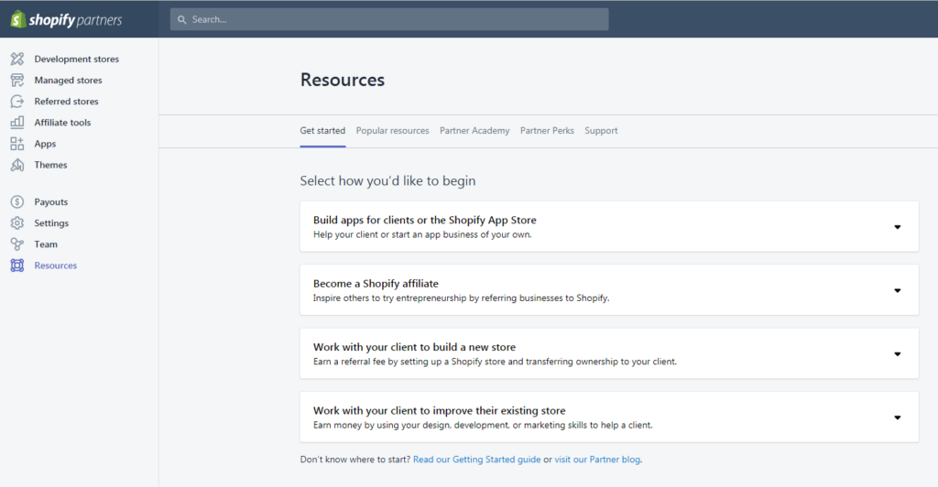Open Settings label in sidebar
This screenshot has width=938, height=487.
point(51,223)
